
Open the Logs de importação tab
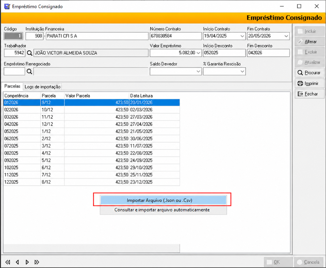click(x=43, y=87)
